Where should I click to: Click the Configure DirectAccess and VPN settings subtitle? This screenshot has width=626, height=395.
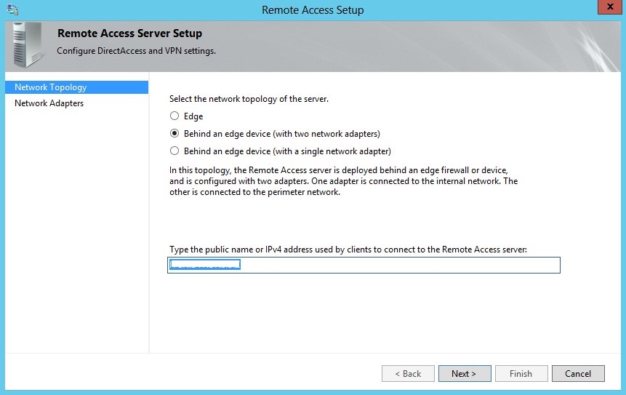coord(136,51)
